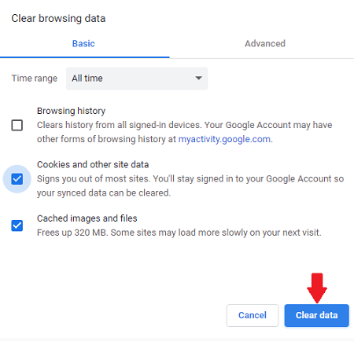Open the All time range dropdown
The image size is (354, 341).
point(137,79)
